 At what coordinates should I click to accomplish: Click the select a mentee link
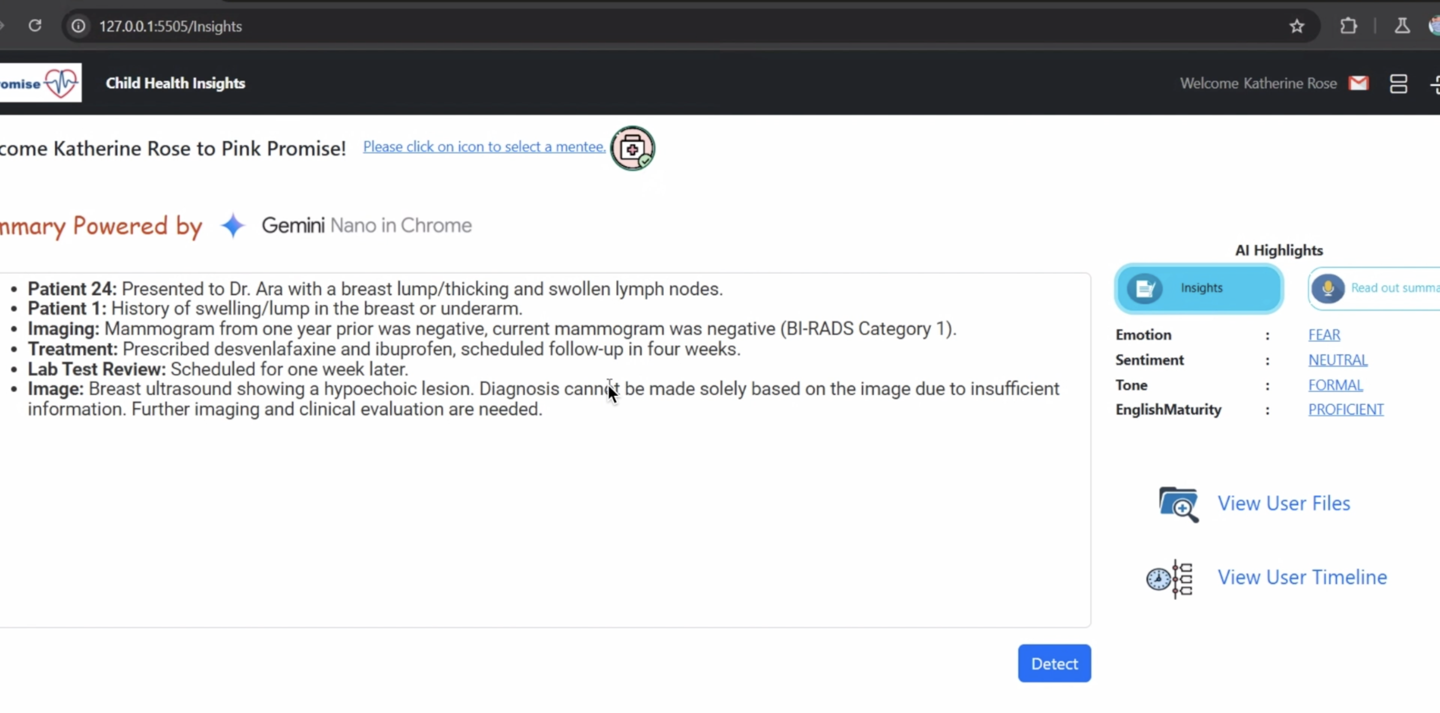click(x=483, y=147)
